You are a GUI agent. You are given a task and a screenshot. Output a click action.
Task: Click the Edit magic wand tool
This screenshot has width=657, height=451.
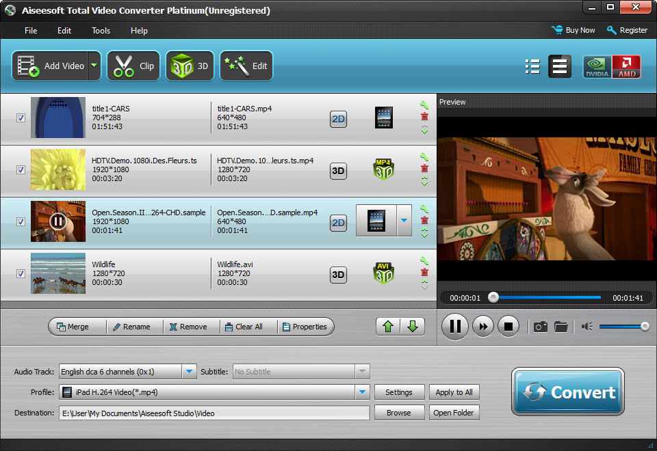[x=246, y=66]
